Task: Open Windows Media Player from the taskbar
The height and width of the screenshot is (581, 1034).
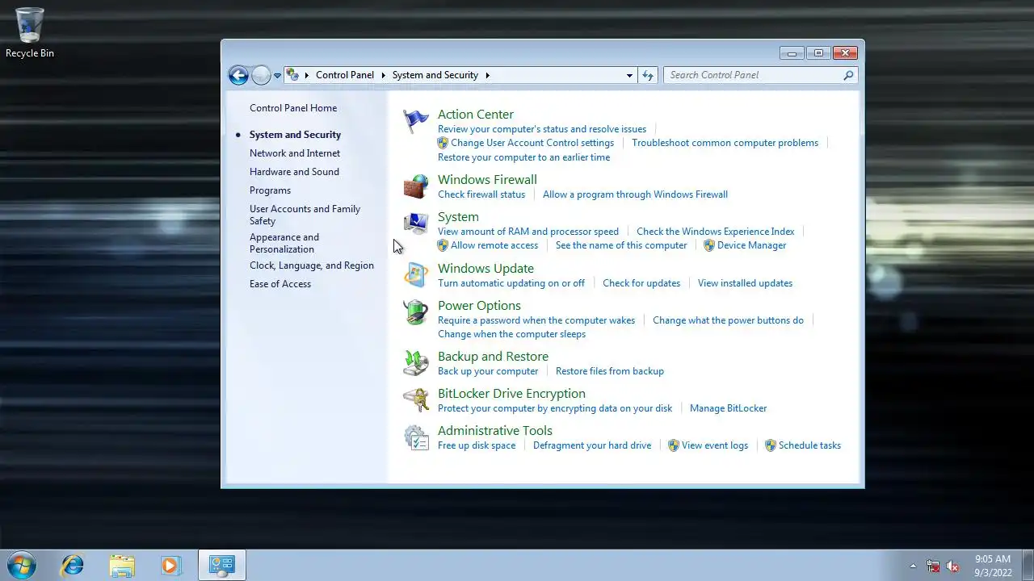Action: tap(170, 566)
